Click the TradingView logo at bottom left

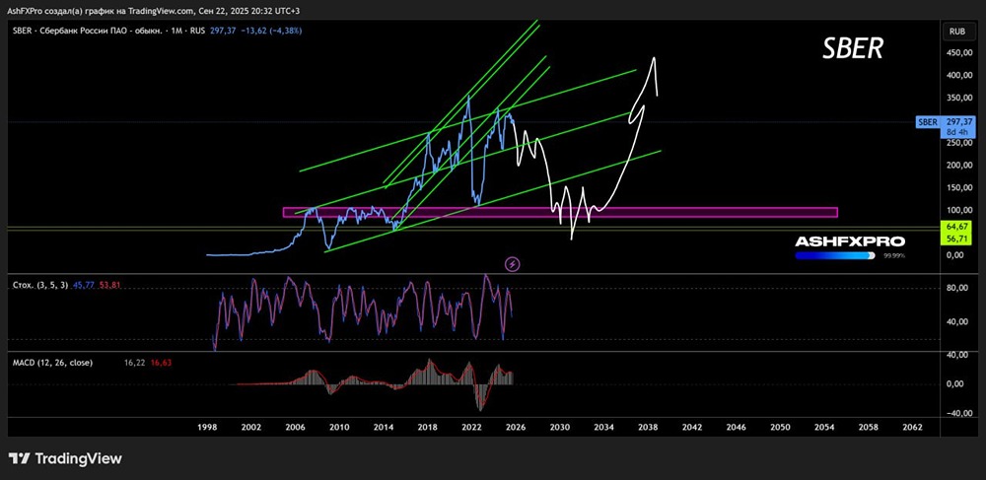point(65,458)
